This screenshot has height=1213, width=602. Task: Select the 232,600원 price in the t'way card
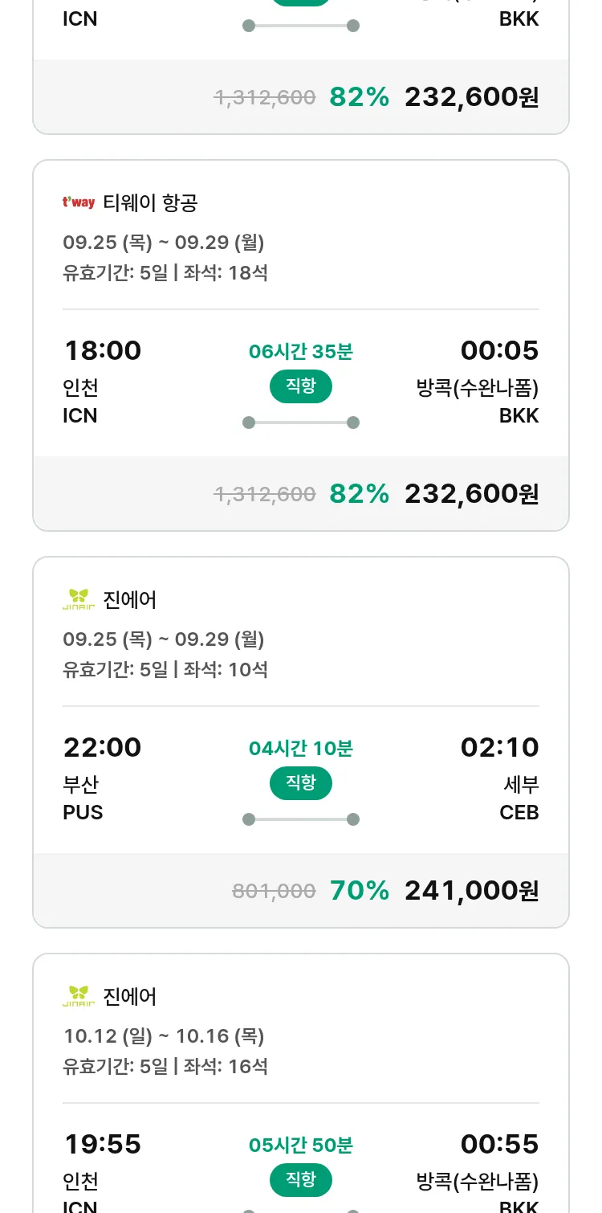(x=471, y=493)
